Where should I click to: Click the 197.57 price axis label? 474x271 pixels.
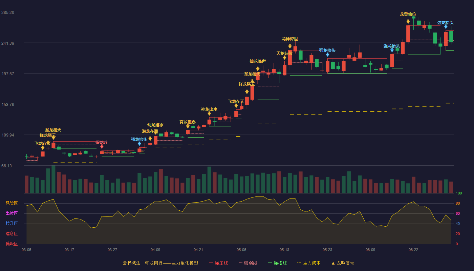tap(8, 74)
